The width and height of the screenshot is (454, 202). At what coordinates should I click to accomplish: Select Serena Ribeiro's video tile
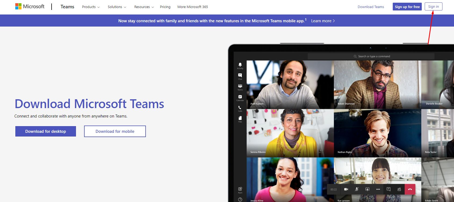tap(290, 133)
